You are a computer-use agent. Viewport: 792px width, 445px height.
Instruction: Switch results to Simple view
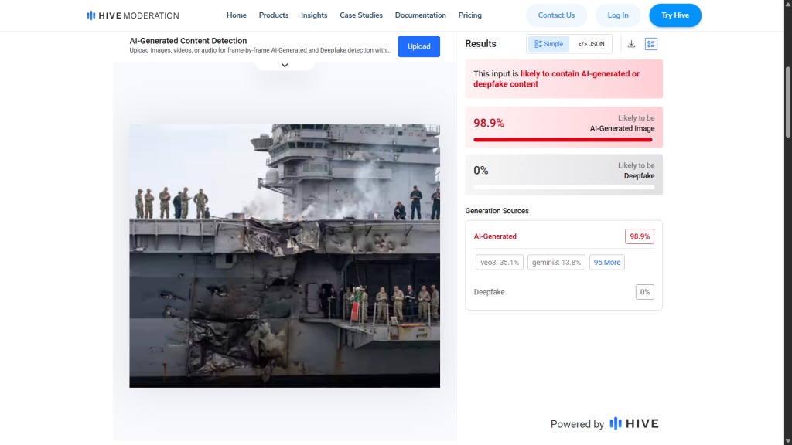549,44
